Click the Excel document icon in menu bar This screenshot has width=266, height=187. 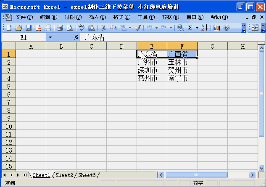(8, 17)
